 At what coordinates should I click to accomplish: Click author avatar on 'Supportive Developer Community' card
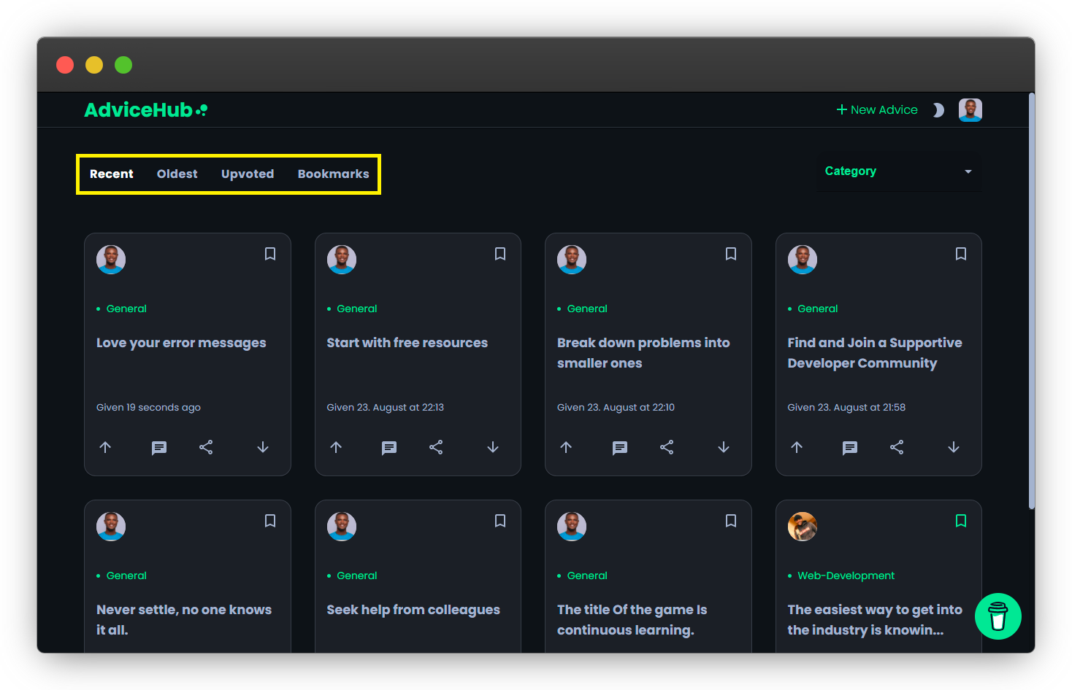[x=803, y=260]
